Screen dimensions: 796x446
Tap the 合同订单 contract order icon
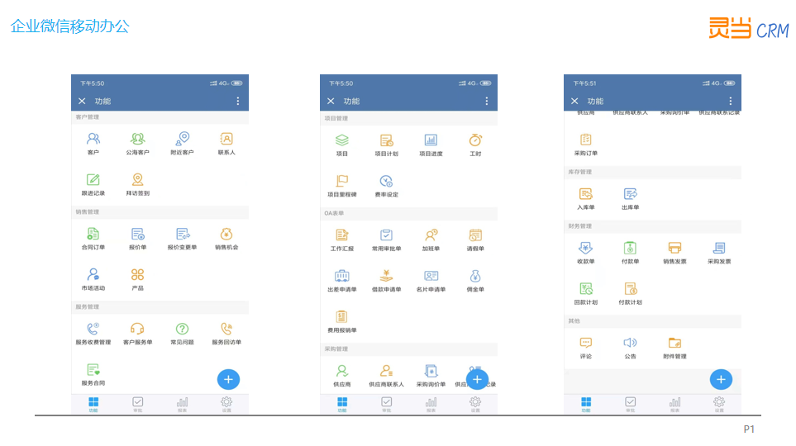pos(93,234)
